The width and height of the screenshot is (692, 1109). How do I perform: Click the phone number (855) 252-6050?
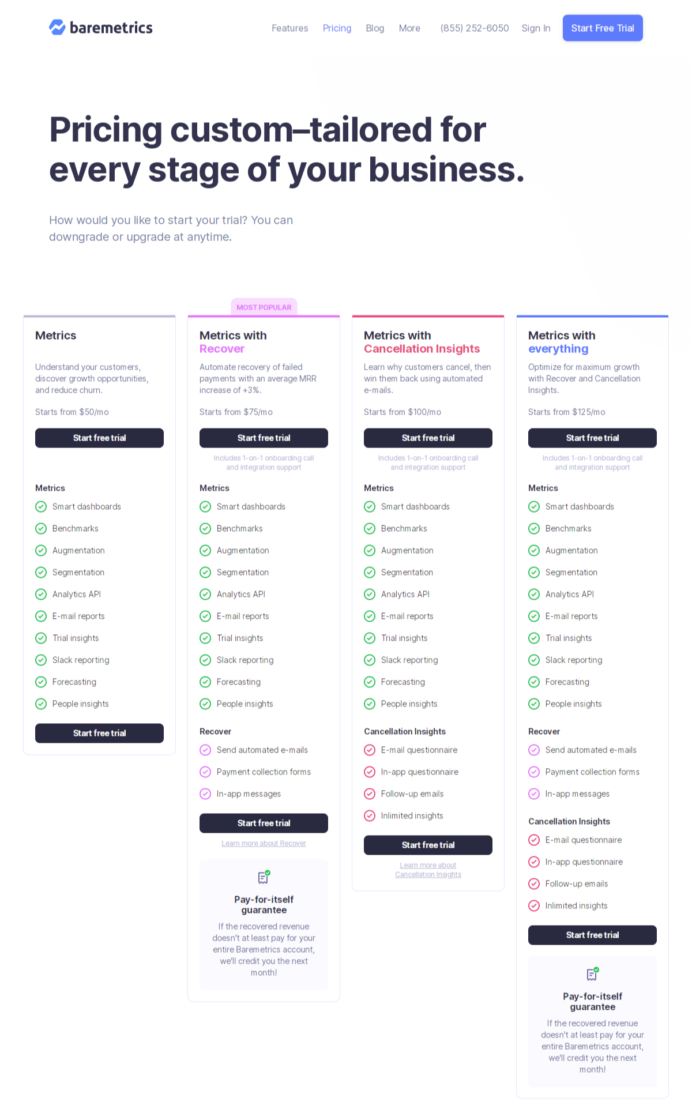click(474, 28)
